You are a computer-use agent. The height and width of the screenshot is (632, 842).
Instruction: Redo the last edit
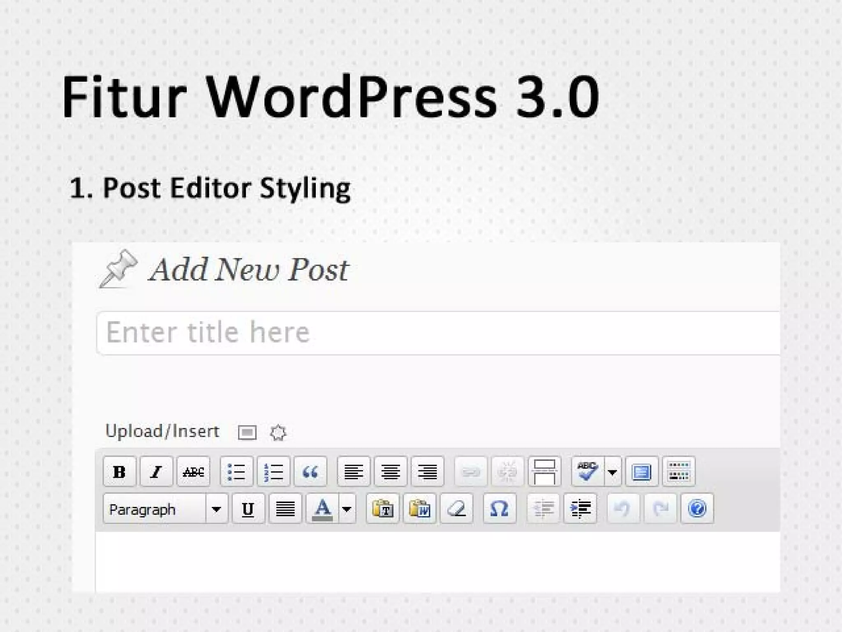coord(660,509)
